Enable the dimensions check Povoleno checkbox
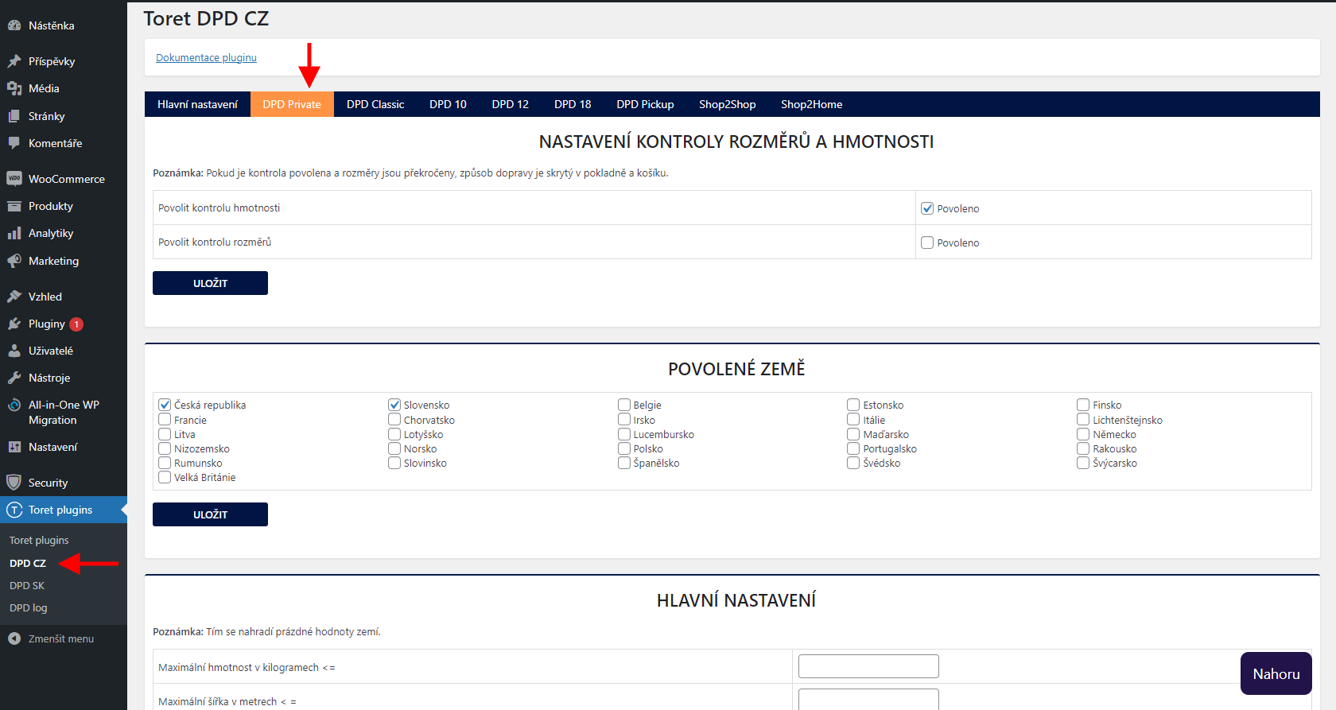The height and width of the screenshot is (710, 1336). tap(927, 242)
